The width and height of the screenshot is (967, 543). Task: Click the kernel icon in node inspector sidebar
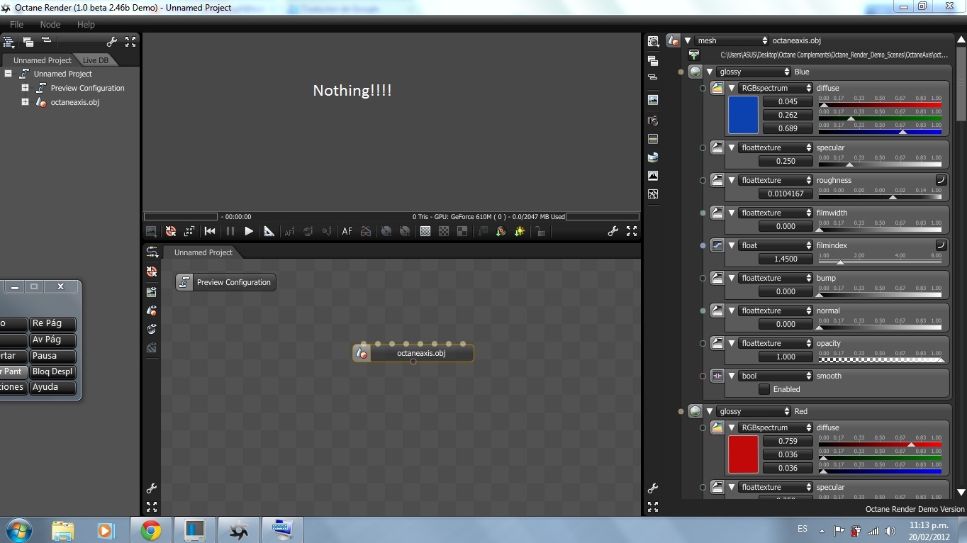653,194
